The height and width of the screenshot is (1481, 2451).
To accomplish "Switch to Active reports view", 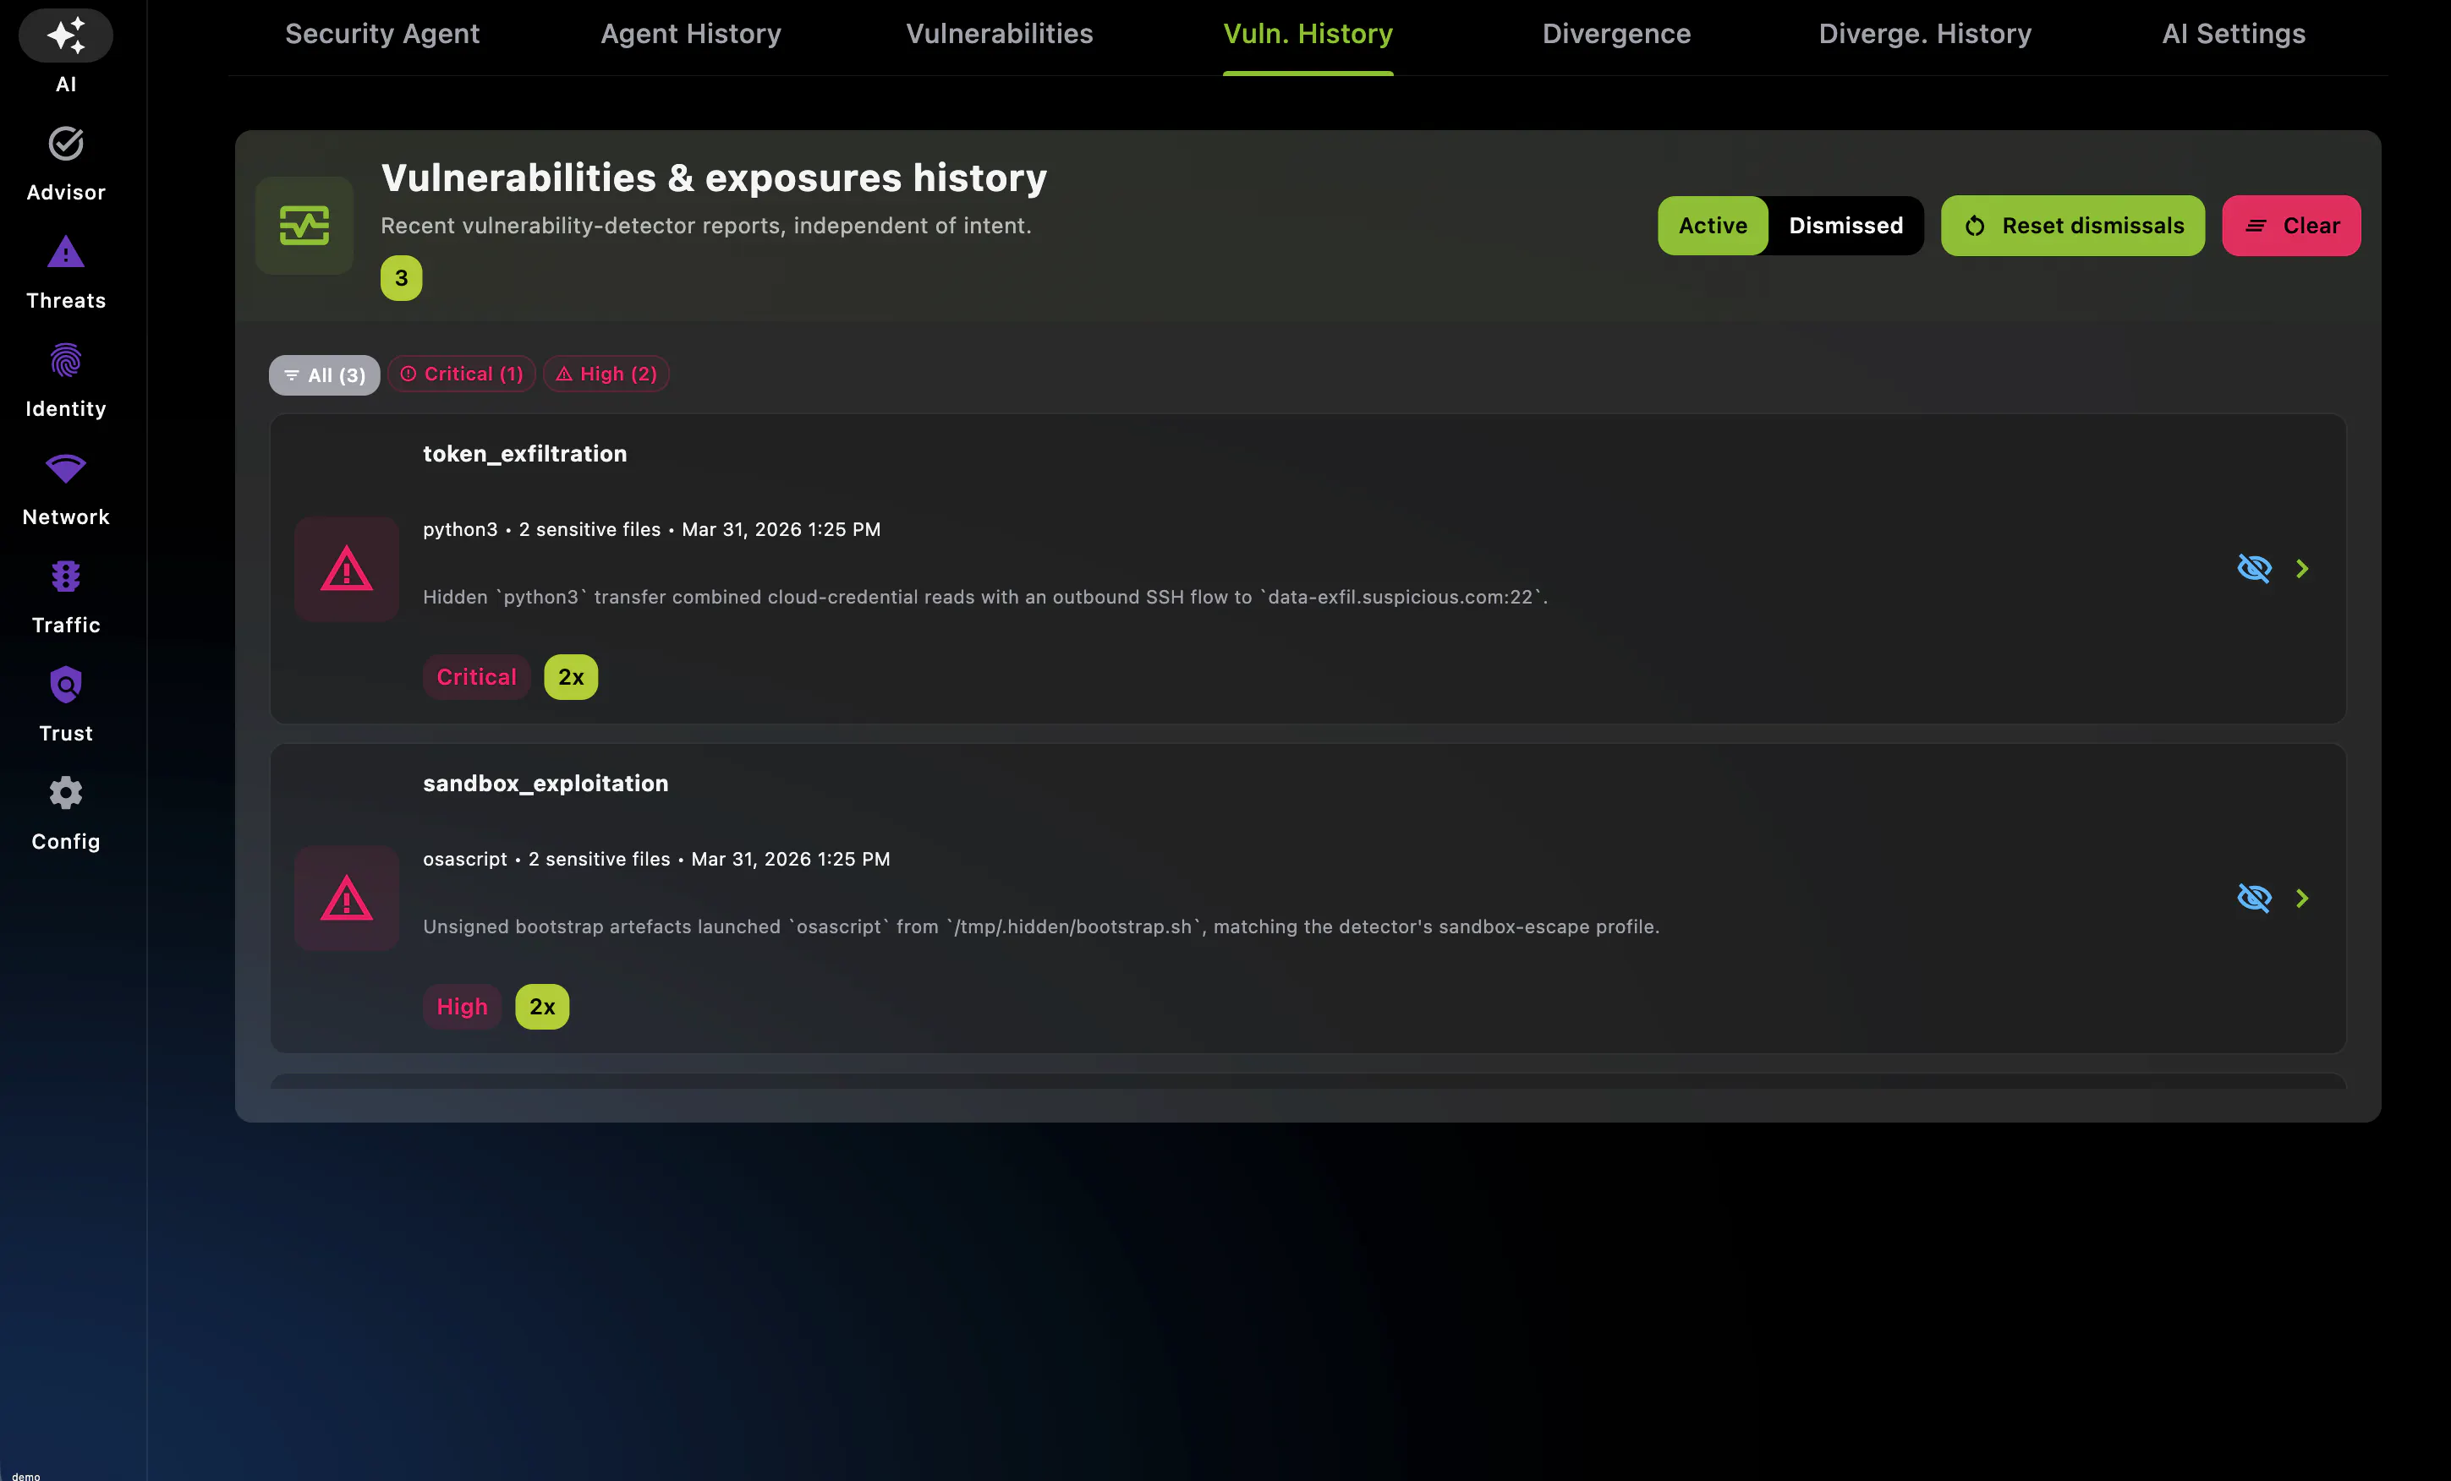I will tap(1713, 226).
